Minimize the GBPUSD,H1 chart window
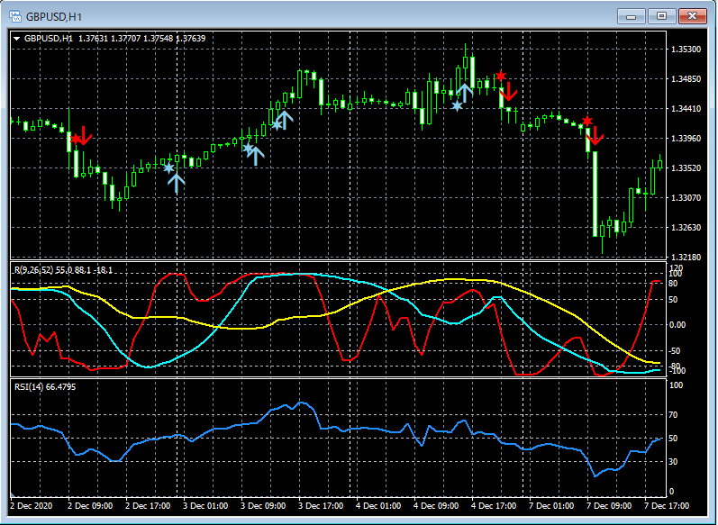The height and width of the screenshot is (525, 718). tap(632, 16)
